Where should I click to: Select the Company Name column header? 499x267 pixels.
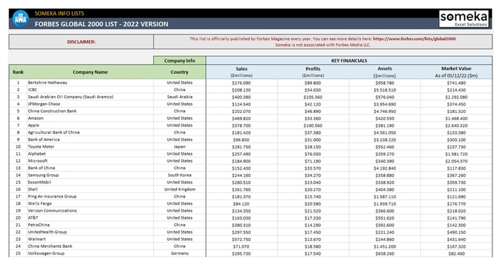[90, 72]
